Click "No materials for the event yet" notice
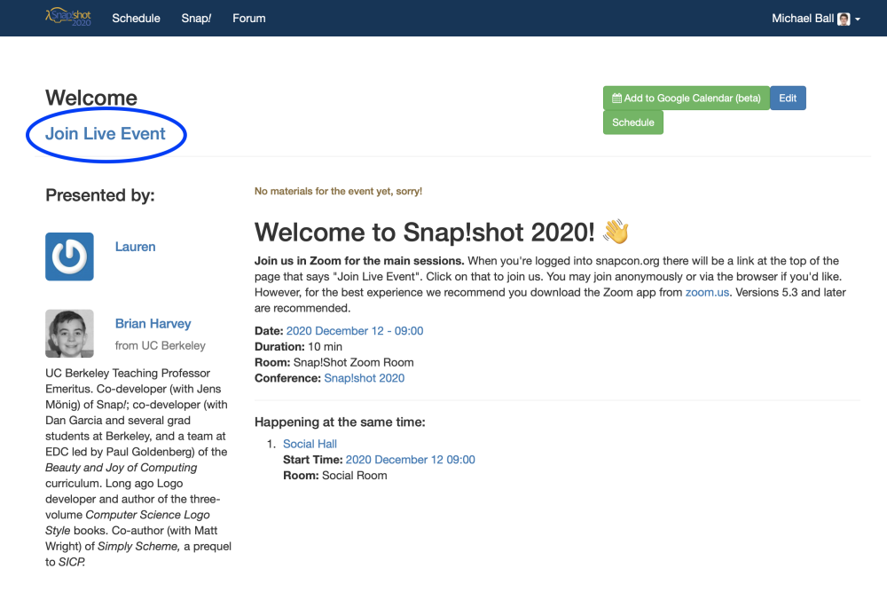The width and height of the screenshot is (887, 592). pyautogui.click(x=338, y=192)
